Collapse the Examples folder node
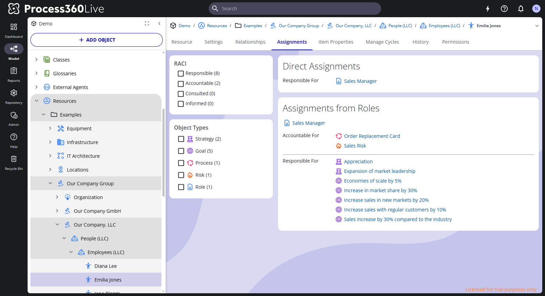This screenshot has height=296, width=545. point(43,114)
